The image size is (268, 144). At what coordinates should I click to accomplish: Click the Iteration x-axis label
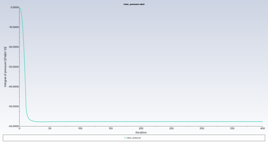[x=141, y=132]
